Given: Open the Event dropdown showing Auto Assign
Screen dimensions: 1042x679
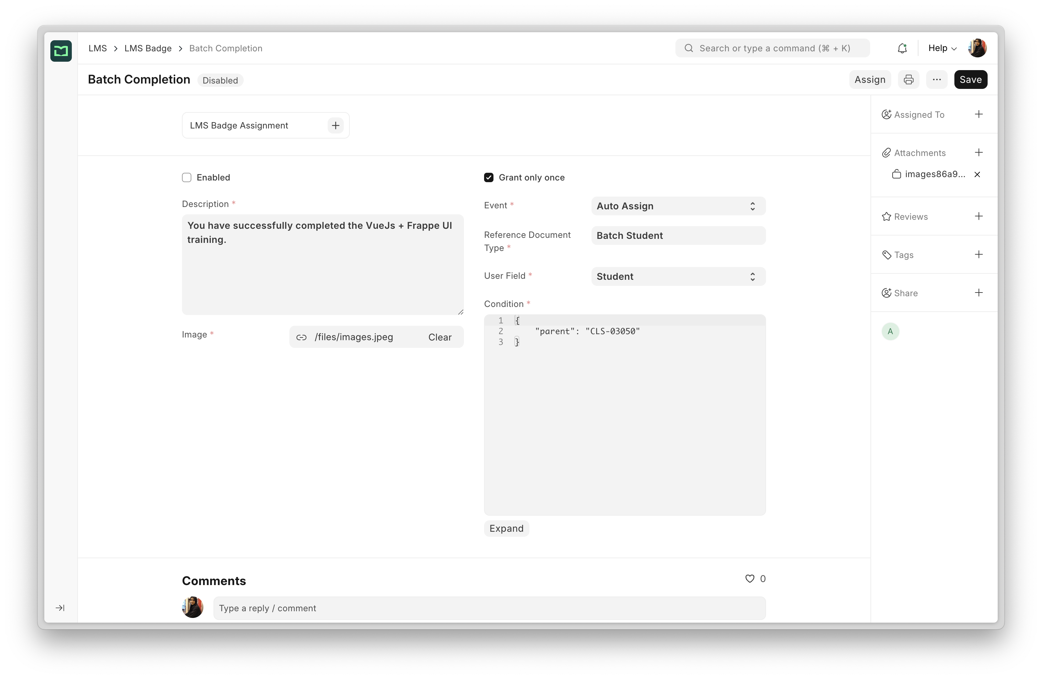Looking at the screenshot, I should pyautogui.click(x=678, y=206).
